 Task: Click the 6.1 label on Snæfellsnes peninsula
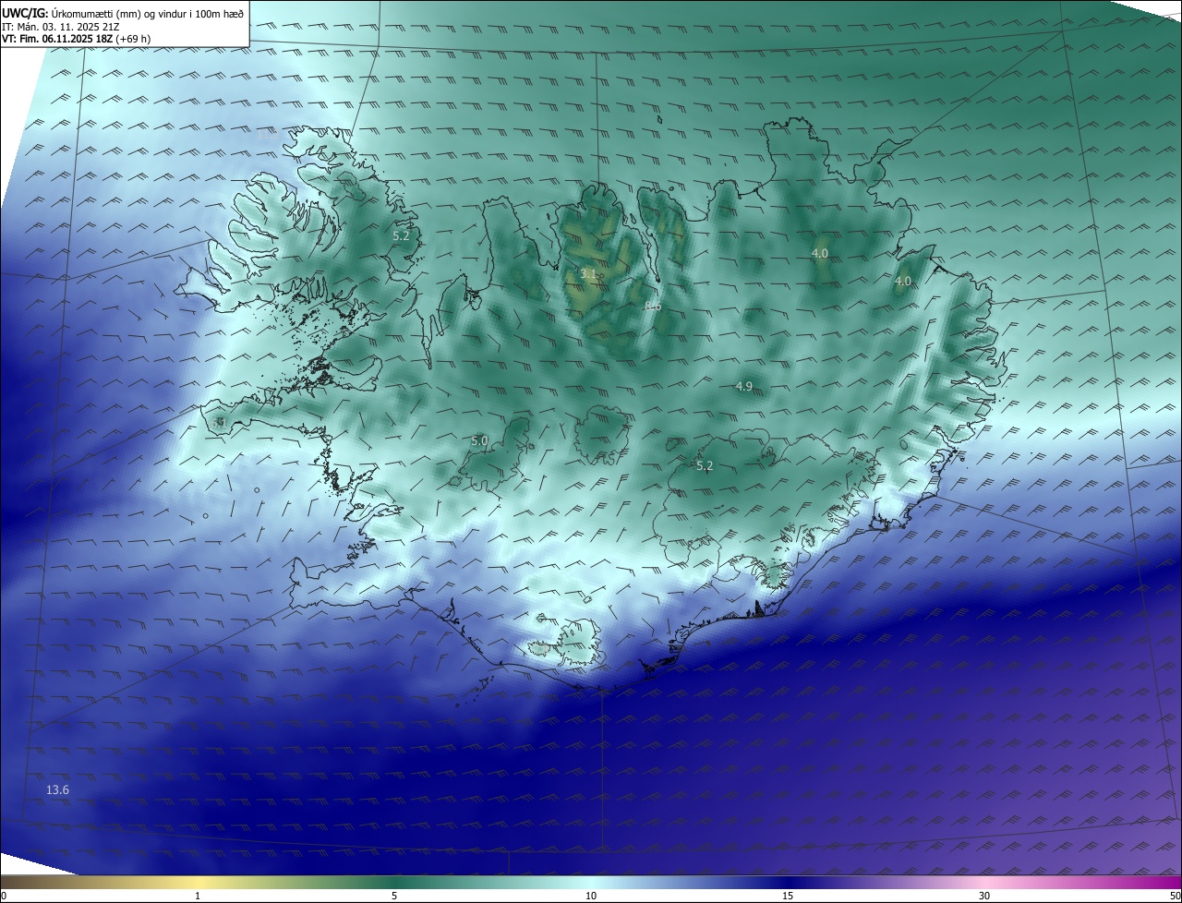[x=219, y=423]
